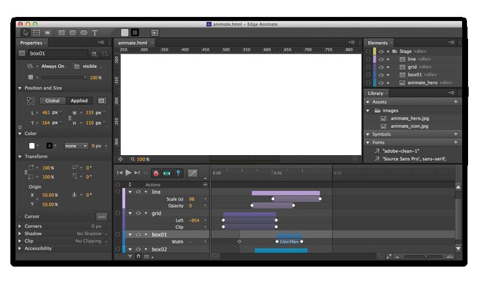Toggle visibility of line in Elements
The width and height of the screenshot is (479, 283).
click(x=381, y=59)
